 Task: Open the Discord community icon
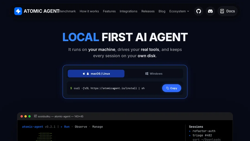pyautogui.click(x=210, y=11)
